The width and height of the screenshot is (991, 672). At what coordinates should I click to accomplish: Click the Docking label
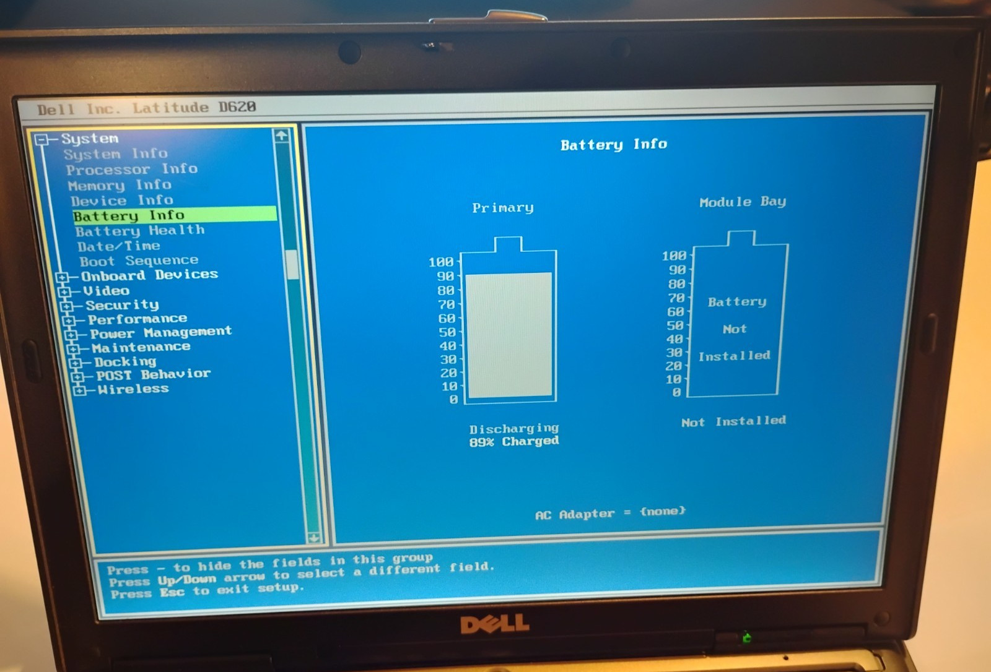(125, 361)
